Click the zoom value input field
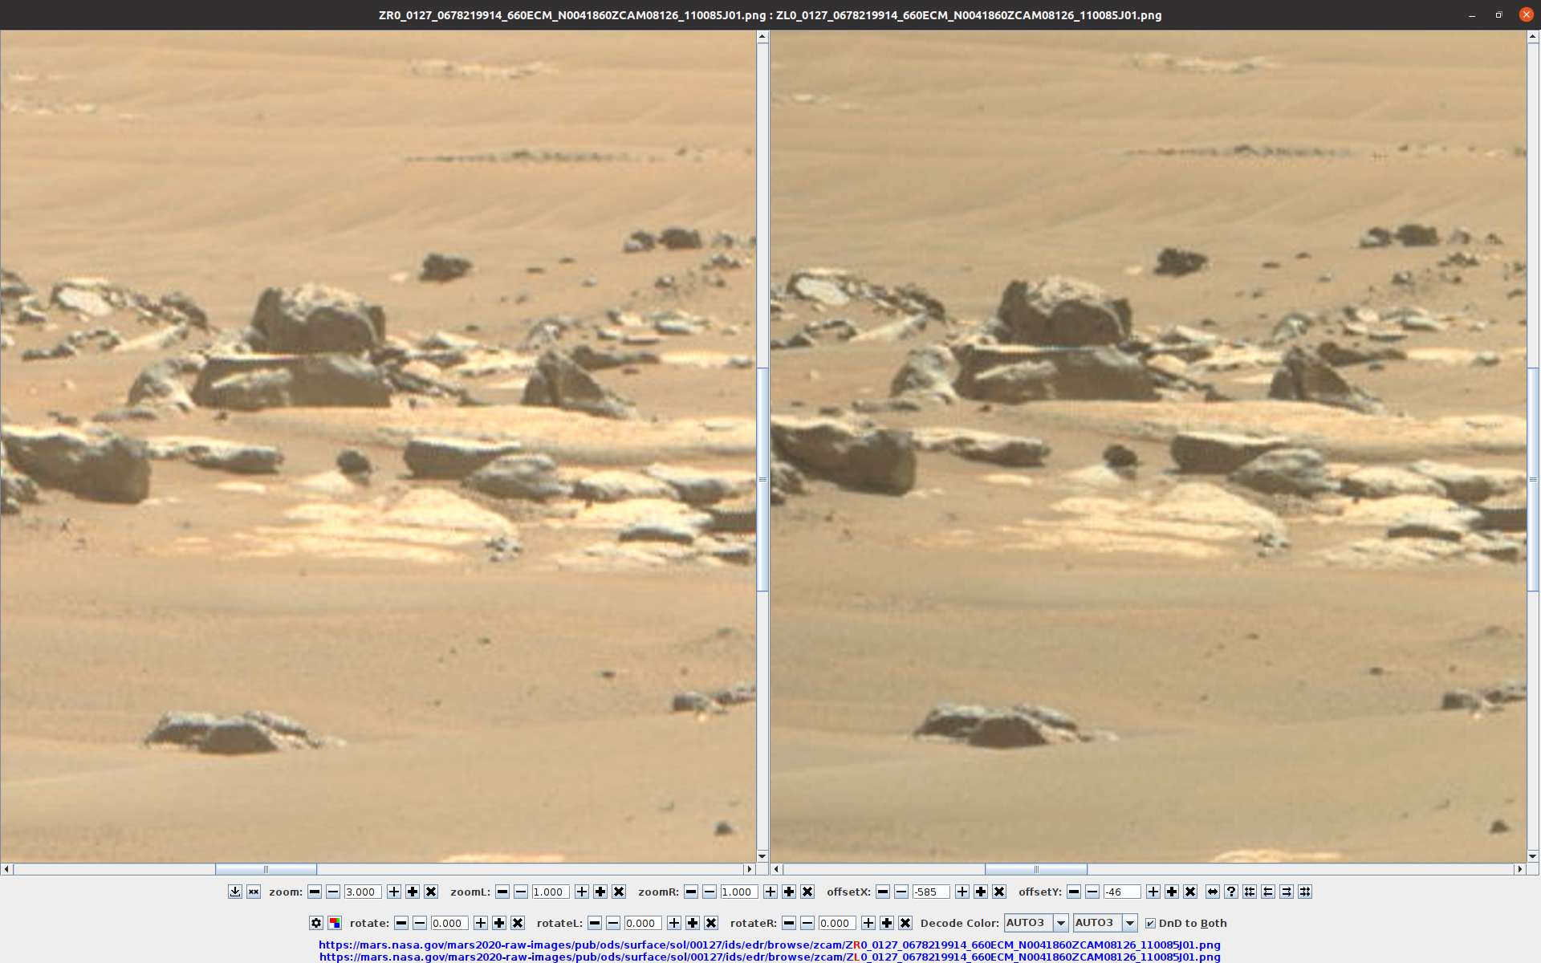Screen dimensions: 1541x963 point(362,892)
